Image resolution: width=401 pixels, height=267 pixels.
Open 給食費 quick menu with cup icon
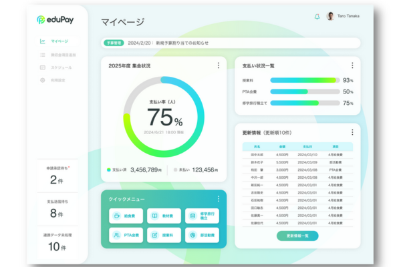[126, 216]
